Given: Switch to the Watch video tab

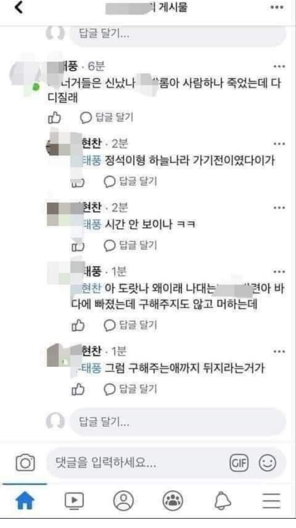Looking at the screenshot, I should [x=74, y=501].
